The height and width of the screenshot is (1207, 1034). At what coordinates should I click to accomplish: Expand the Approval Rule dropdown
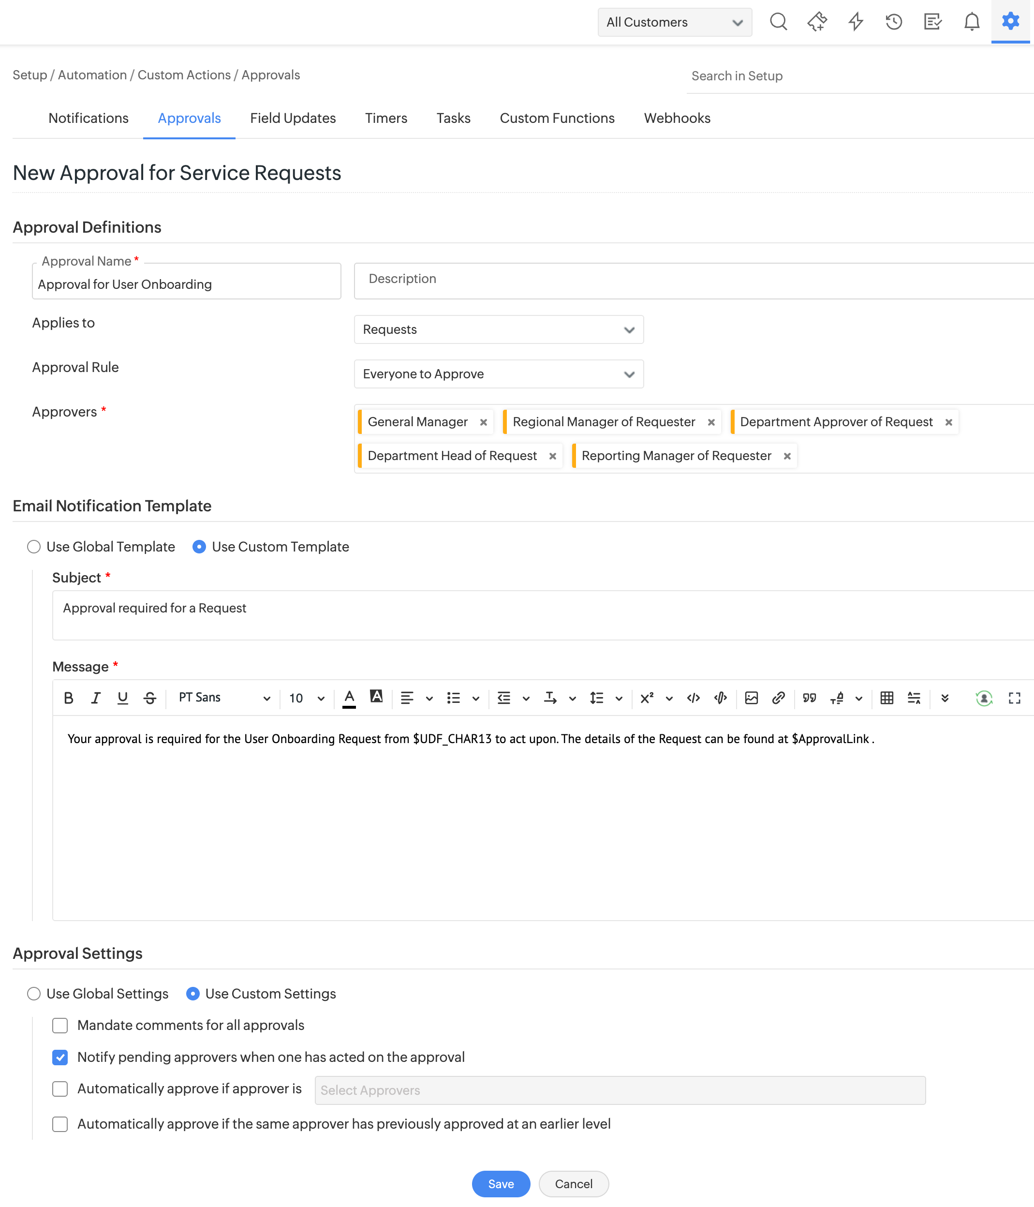coord(498,374)
